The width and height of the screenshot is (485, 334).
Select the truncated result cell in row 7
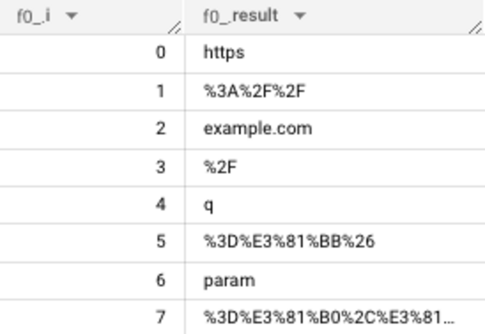(328, 318)
